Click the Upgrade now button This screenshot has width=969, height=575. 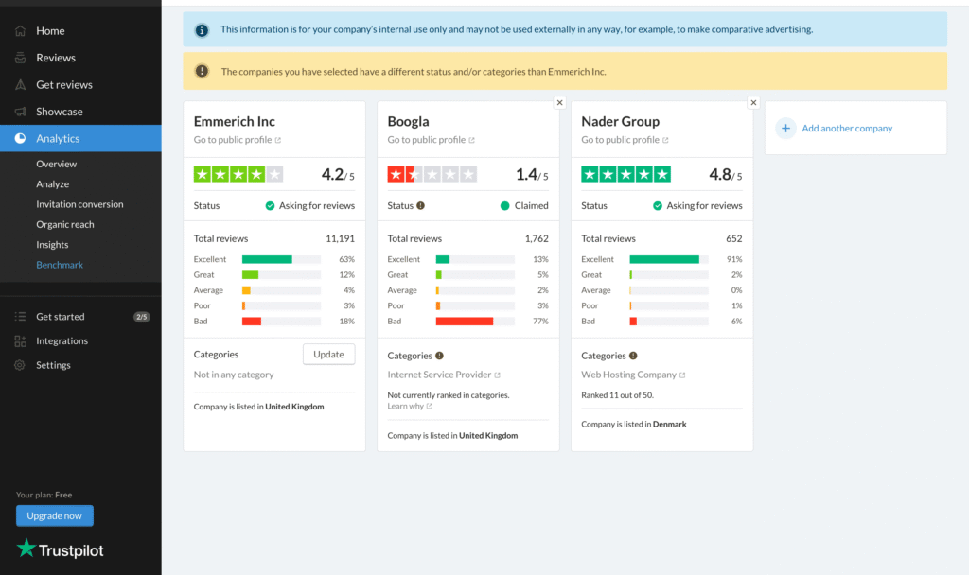54,515
